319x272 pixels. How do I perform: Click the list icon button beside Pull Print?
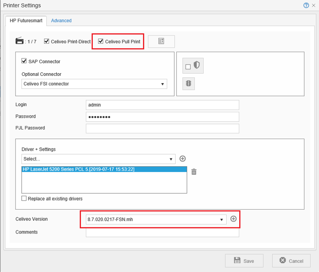(x=161, y=41)
